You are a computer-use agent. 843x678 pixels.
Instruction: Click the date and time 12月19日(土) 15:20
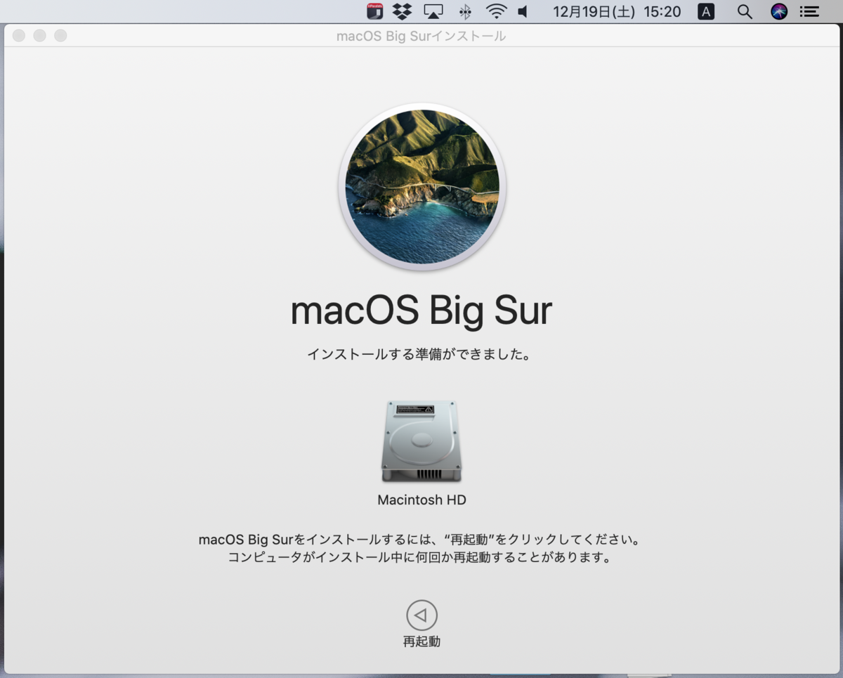click(x=617, y=11)
